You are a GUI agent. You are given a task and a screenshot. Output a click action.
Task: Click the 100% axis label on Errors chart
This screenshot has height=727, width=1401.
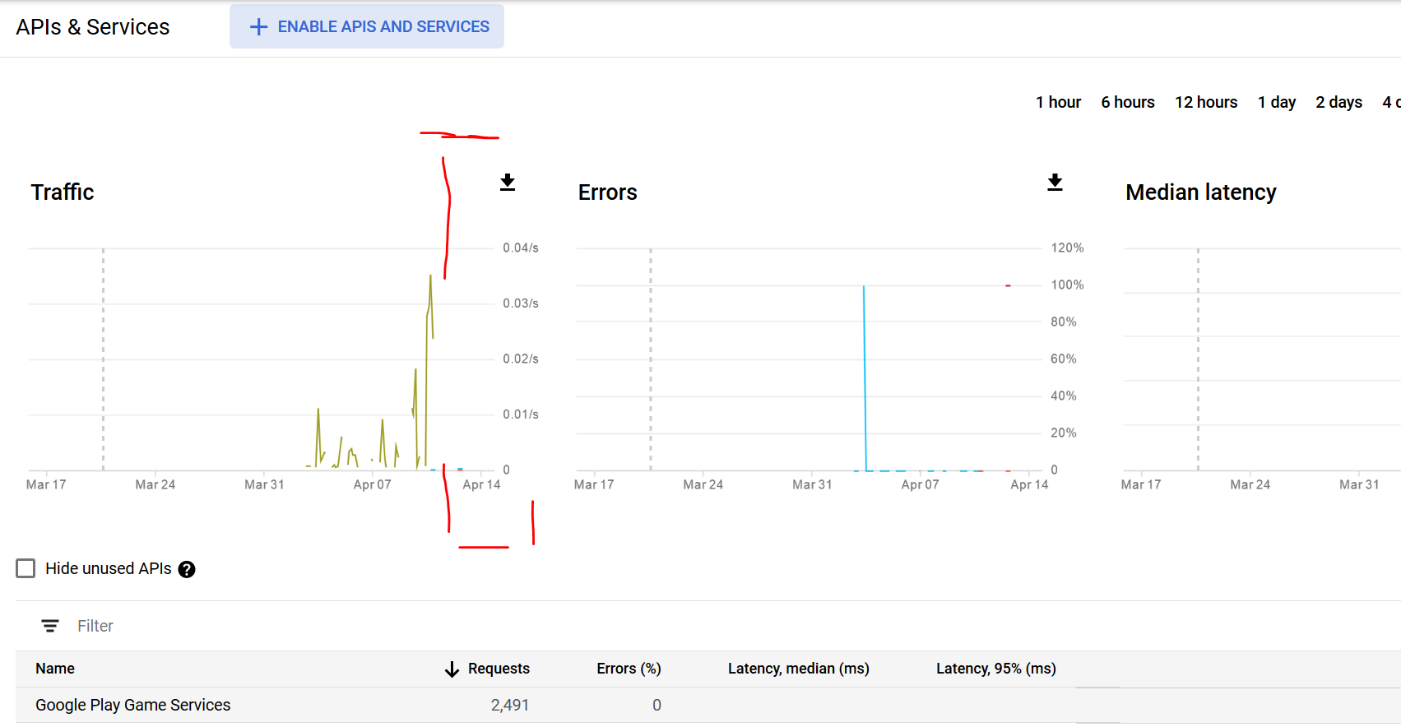click(1067, 285)
